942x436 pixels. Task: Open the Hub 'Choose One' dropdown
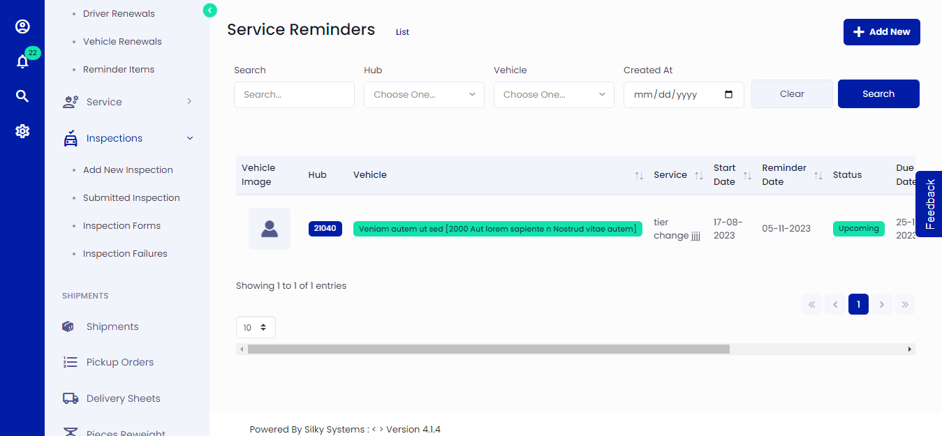[x=423, y=94]
